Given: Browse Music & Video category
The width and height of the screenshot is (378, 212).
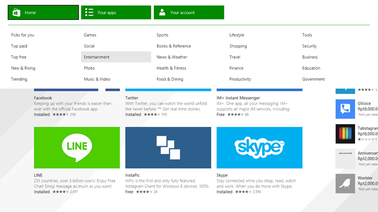Looking at the screenshot, I should click(97, 79).
